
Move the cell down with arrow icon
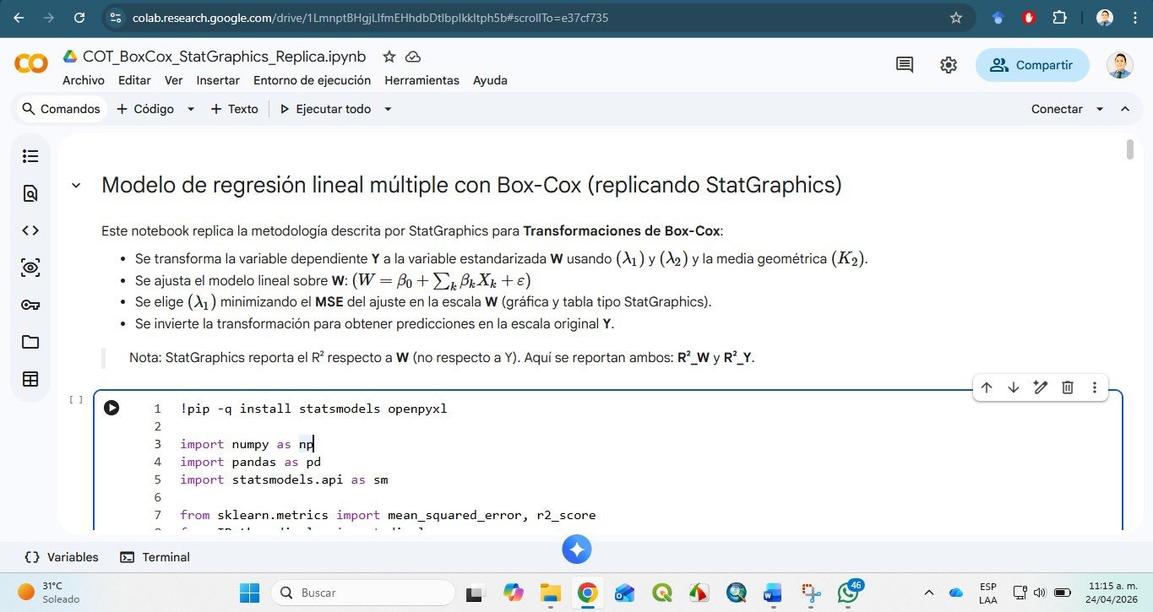pyautogui.click(x=1014, y=387)
